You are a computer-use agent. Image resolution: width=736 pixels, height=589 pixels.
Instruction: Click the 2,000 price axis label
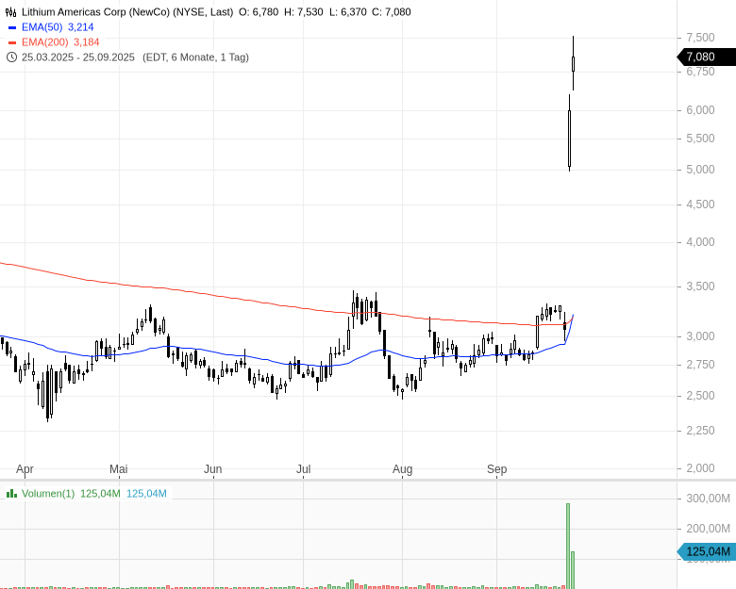click(700, 468)
